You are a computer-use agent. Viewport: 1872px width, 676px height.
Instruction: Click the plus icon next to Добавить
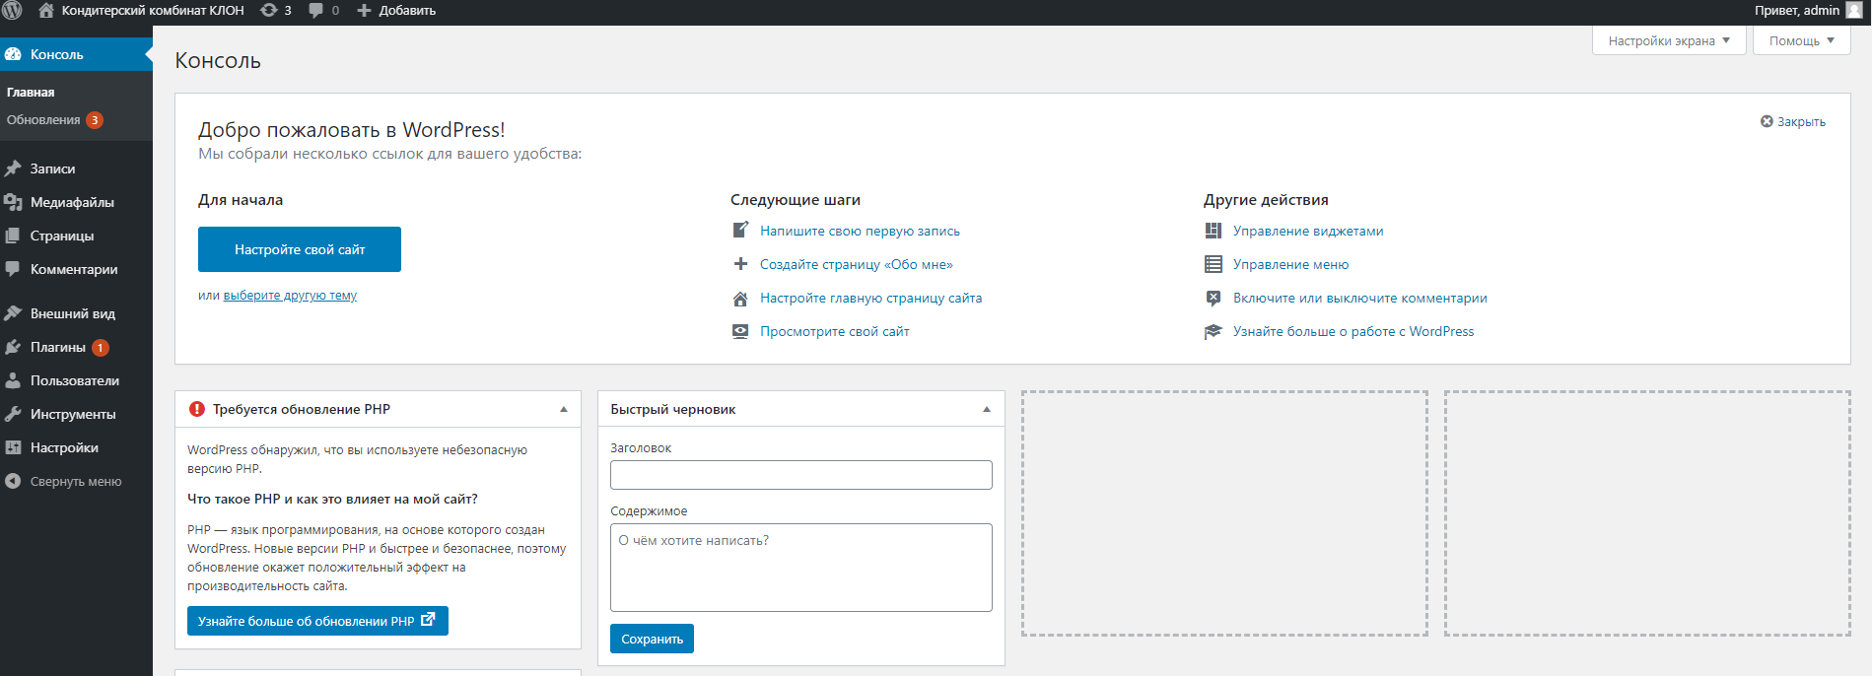pos(364,11)
